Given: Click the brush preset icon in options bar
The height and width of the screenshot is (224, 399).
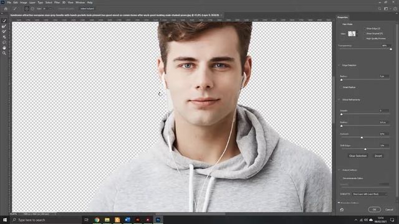Looking at the screenshot, I should click(x=15, y=9).
